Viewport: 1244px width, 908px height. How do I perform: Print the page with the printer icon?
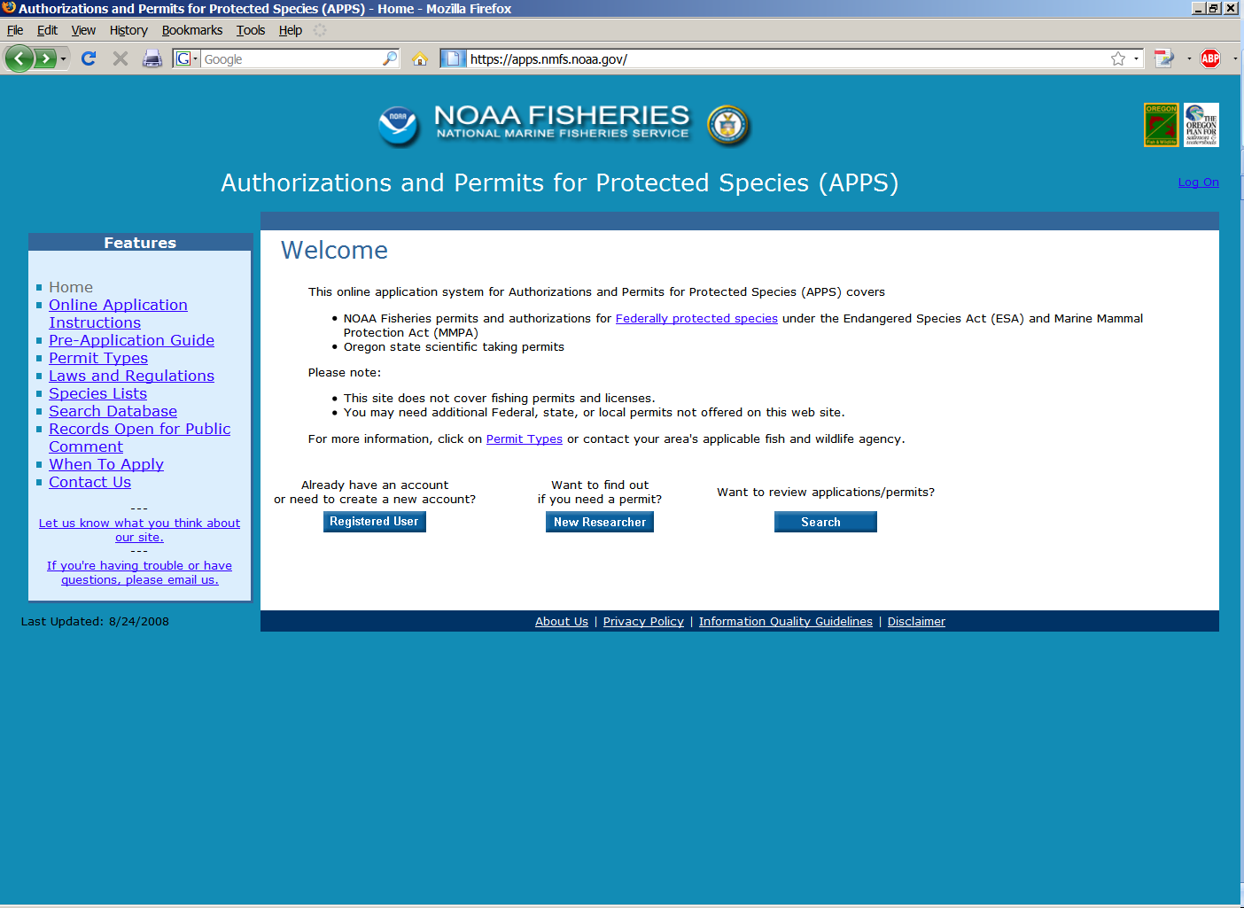point(152,58)
